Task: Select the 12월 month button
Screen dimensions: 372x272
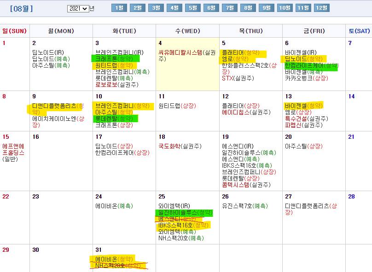Action: (x=322, y=8)
